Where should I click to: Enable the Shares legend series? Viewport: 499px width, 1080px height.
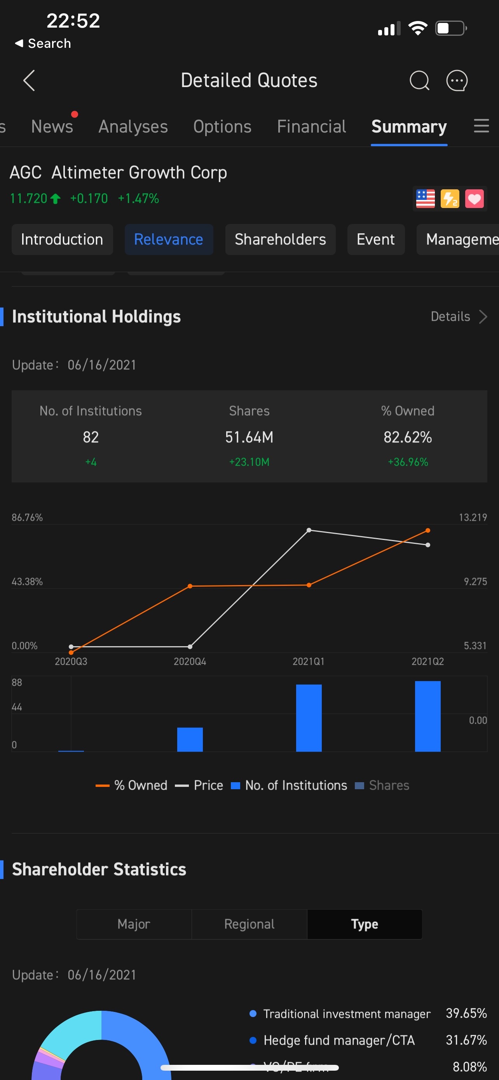click(x=382, y=785)
